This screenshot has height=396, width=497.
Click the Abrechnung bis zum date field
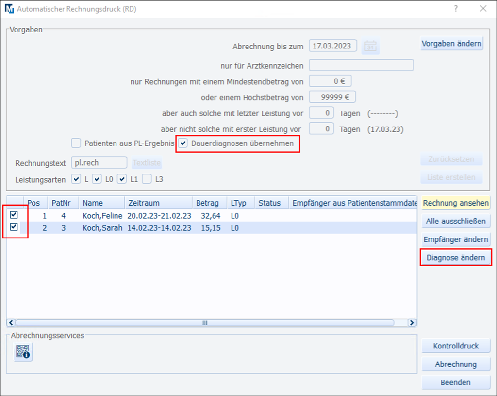click(x=333, y=46)
